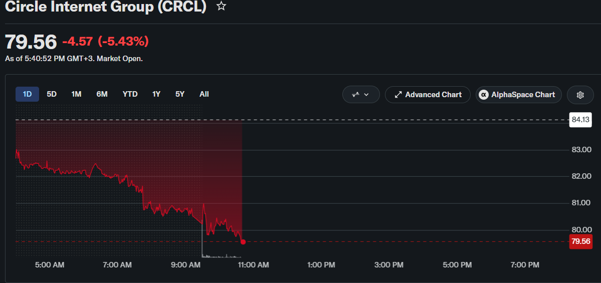Open the AlphaSpace Chart
Image resolution: width=601 pixels, height=283 pixels.
[518, 95]
